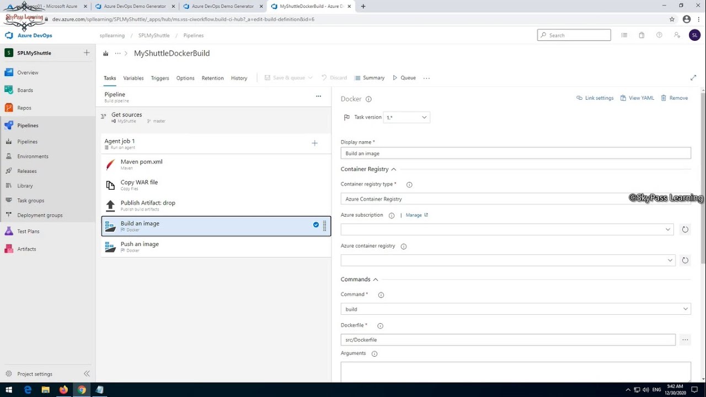
Task: Open the Command dropdown showing build
Action: 516,309
